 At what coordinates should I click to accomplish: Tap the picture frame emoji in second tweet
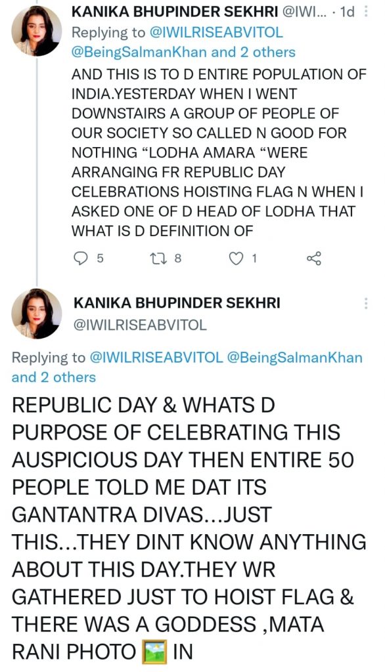pyautogui.click(x=154, y=651)
